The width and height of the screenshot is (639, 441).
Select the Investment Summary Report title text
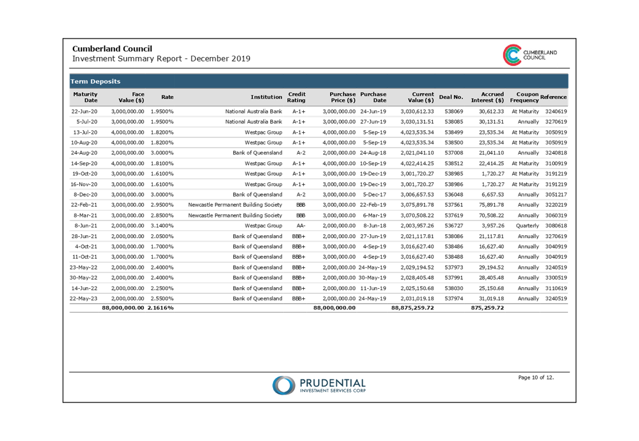[x=161, y=59]
